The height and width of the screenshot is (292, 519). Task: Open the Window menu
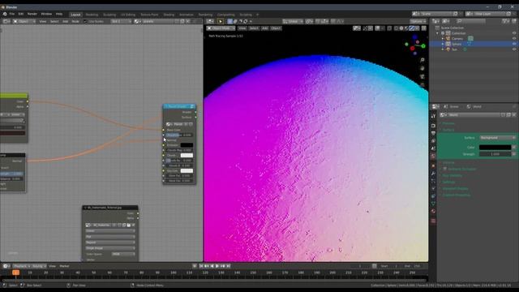tap(46, 14)
